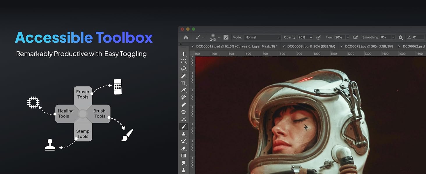
Task: Open the brush preset picker arrow by 243
Action: 219,37
